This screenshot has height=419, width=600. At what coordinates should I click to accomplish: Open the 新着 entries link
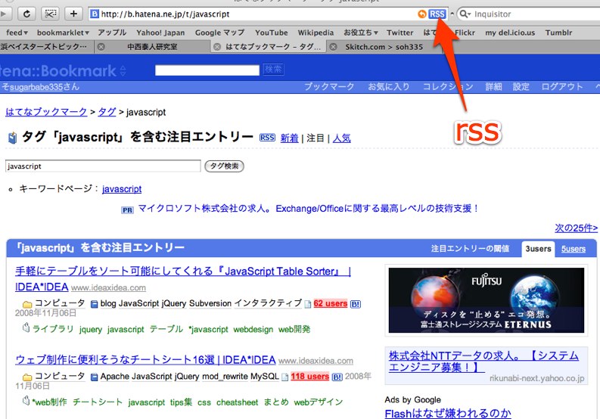[289, 138]
